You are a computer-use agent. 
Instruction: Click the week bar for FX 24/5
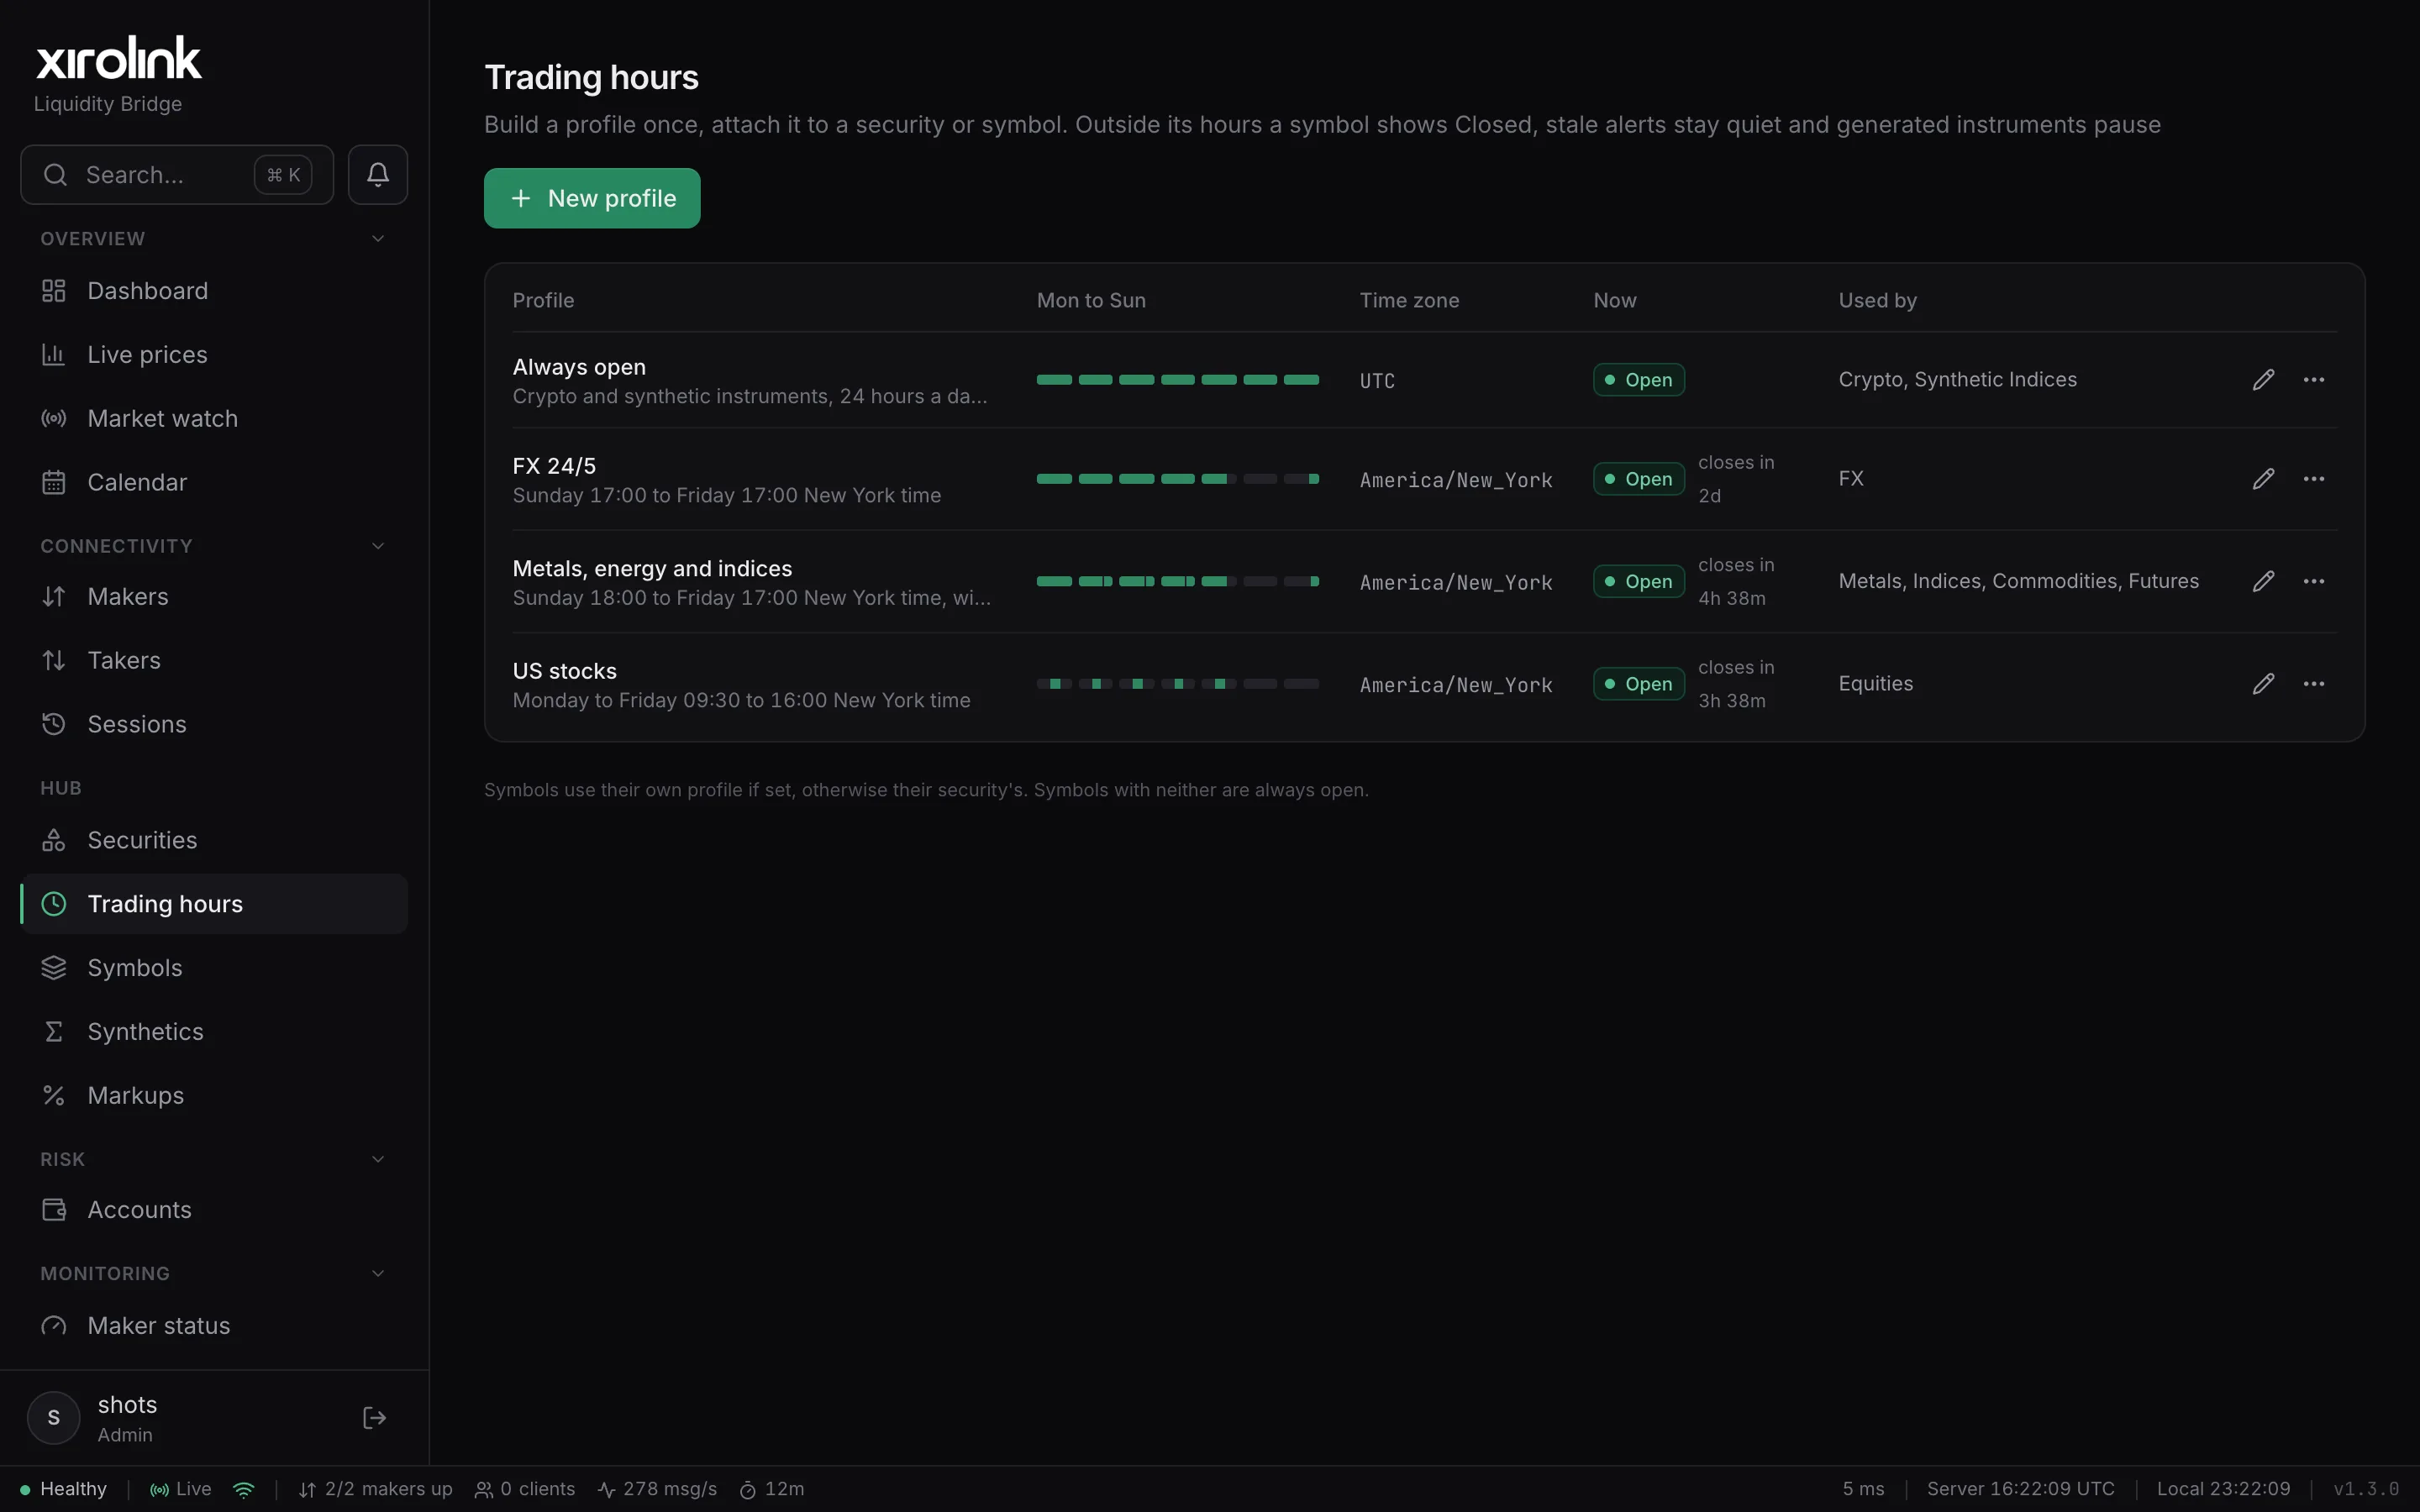[1177, 479]
